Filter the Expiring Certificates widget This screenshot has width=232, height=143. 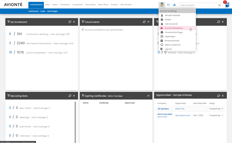(83, 96)
